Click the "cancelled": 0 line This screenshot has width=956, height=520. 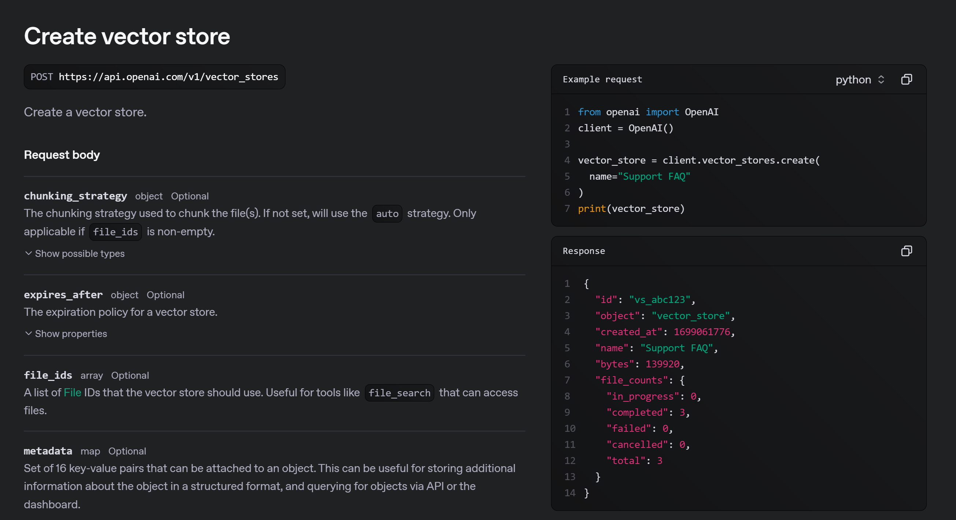647,444
